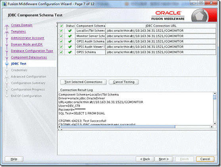This screenshot has height=167, width=221.
Task: Open the Component Datasources step
Action: click(x=29, y=57)
